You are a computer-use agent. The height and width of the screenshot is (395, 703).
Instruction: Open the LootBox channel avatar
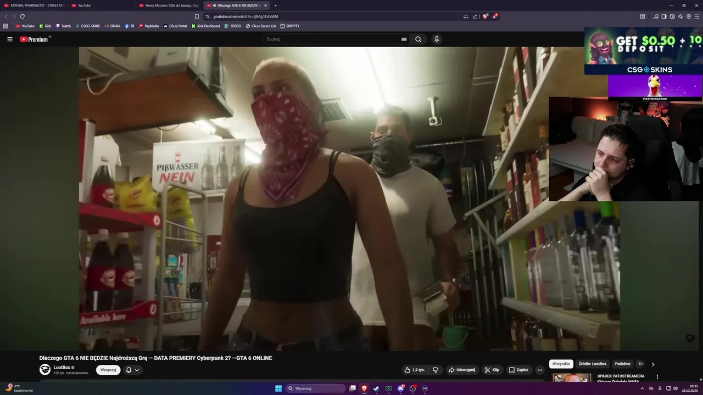point(45,370)
